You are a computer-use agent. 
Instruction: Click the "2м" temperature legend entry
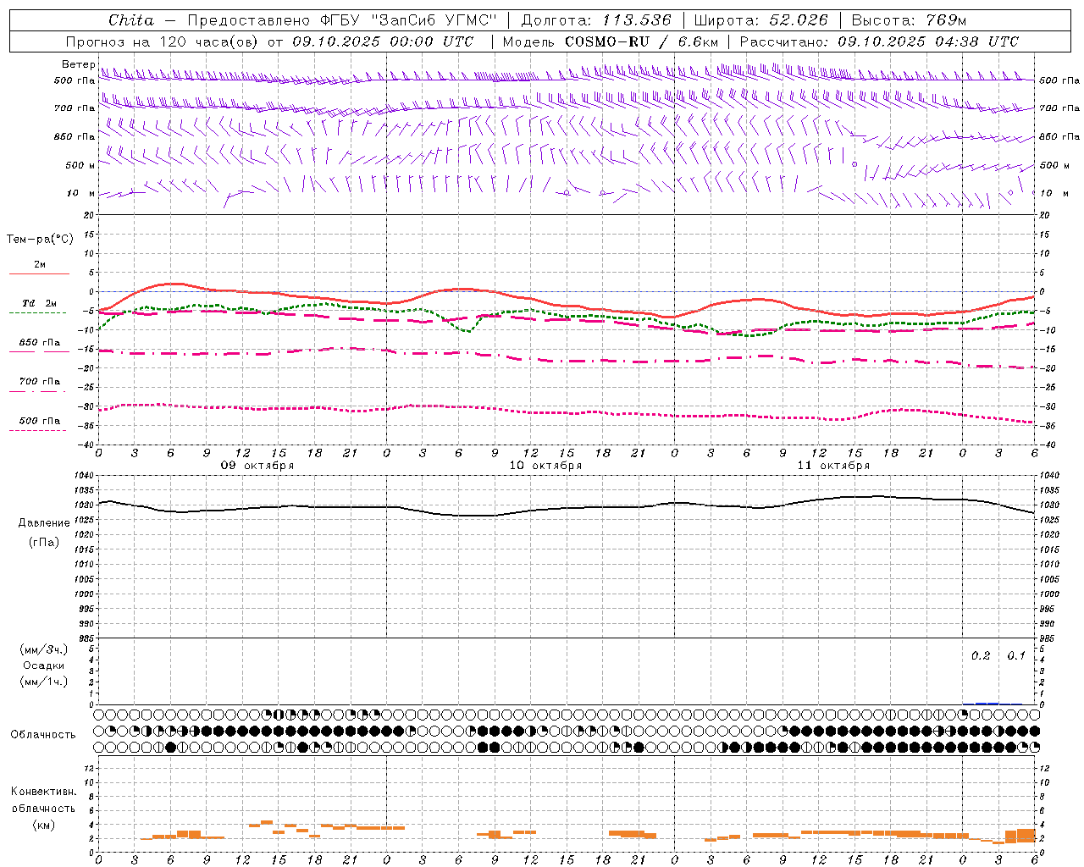[40, 265]
